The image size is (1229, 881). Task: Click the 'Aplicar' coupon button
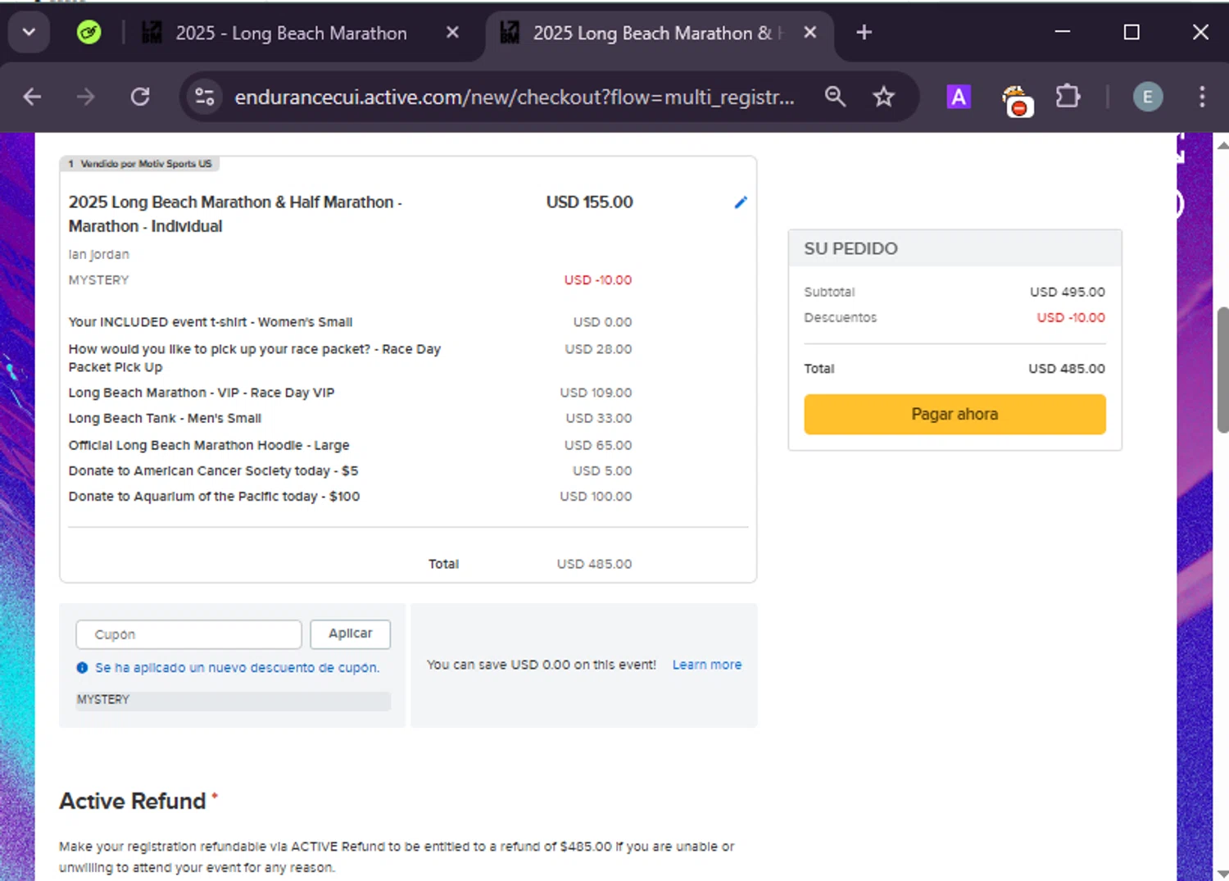pos(350,634)
